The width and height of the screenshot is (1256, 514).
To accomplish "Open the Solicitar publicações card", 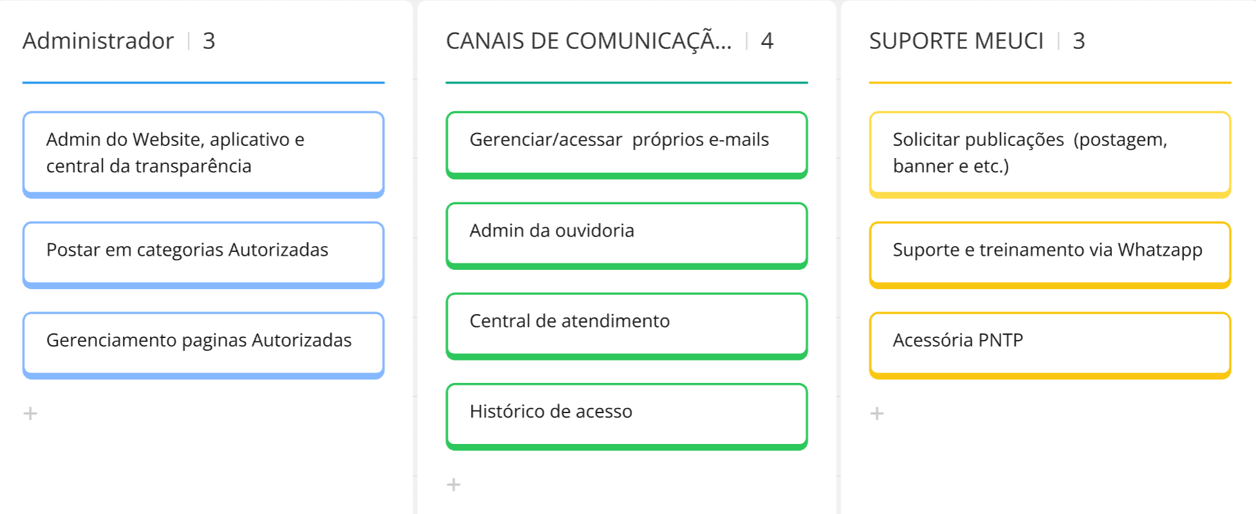I will (1049, 153).
